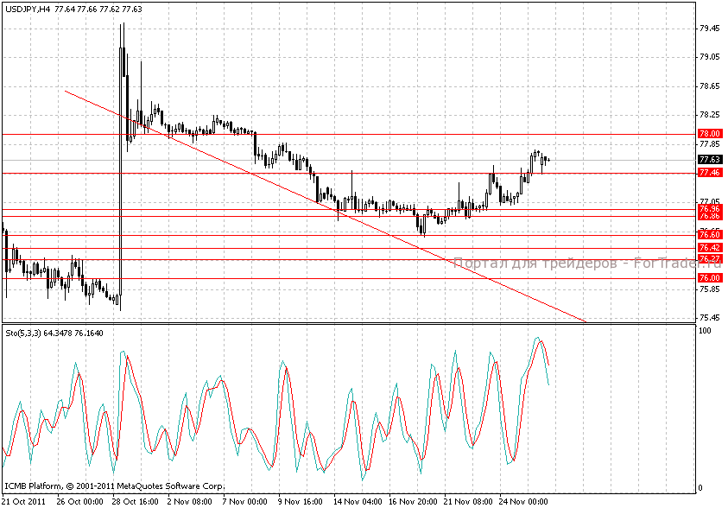Click the 21 Nov 08:00 time label
Image resolution: width=728 pixels, height=508 pixels.
468,501
